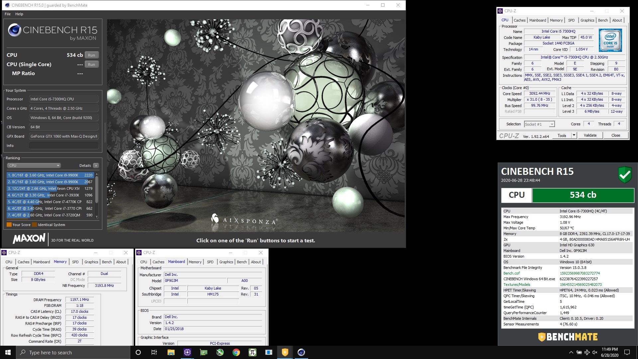The width and height of the screenshot is (638, 359).
Task: Open Memory tab in Mainboard CPU-Z window
Action: click(x=195, y=262)
